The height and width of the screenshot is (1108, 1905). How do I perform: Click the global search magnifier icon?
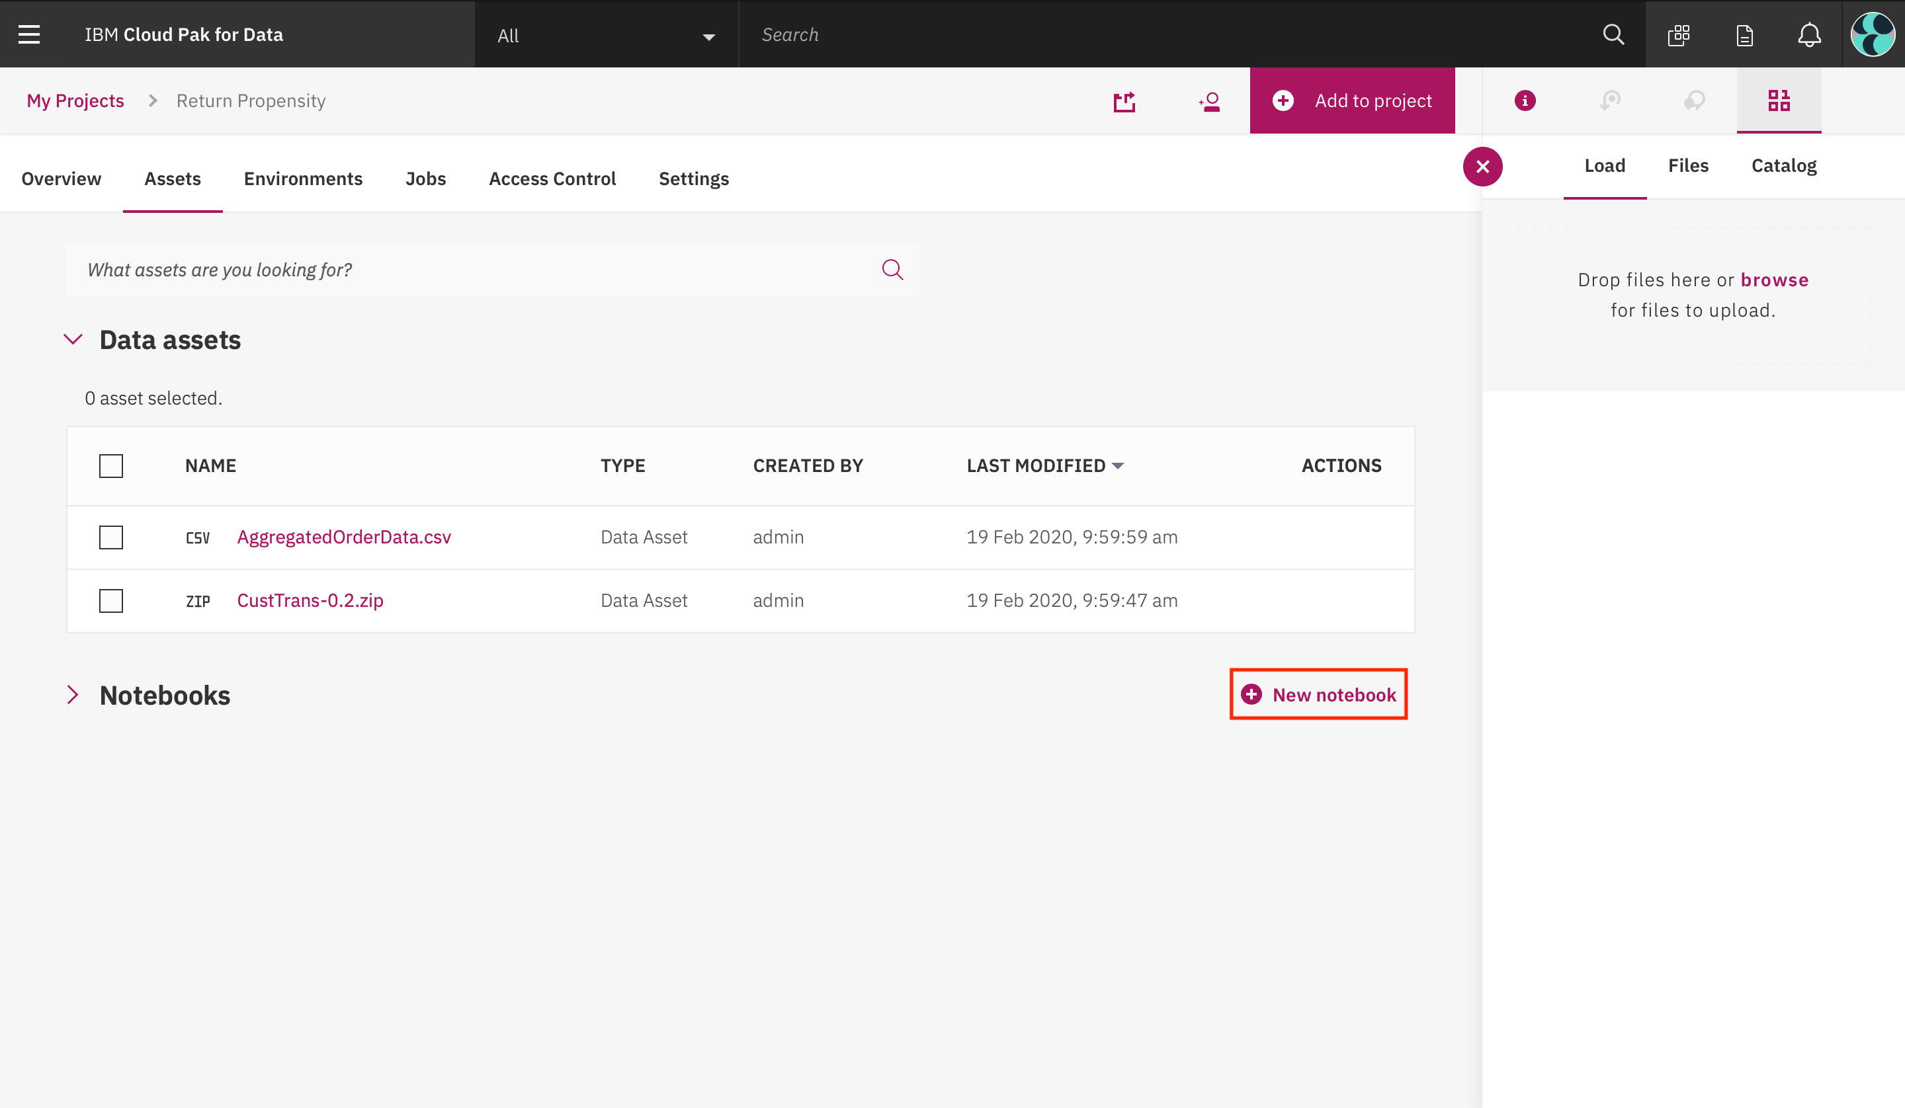[1613, 35]
